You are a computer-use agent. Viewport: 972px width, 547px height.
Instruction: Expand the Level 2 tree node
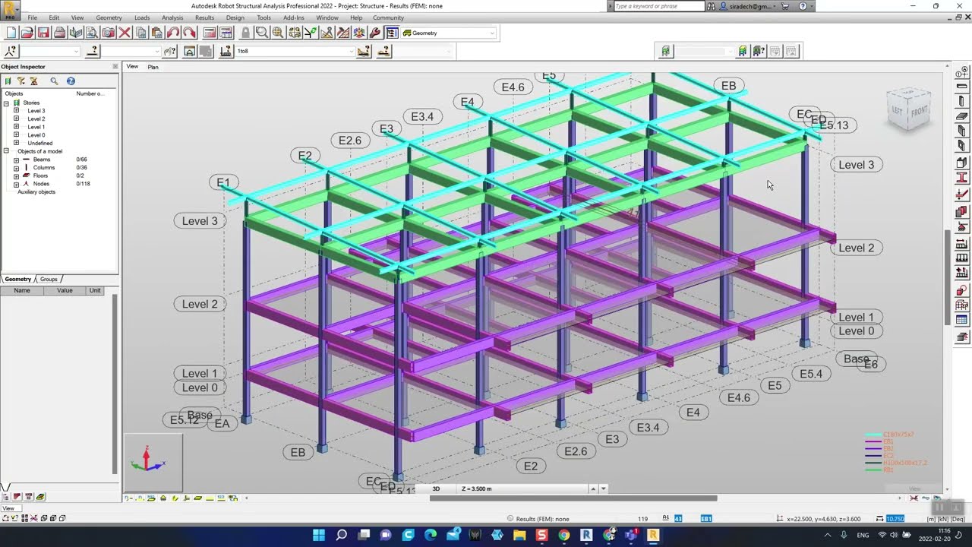click(x=16, y=119)
